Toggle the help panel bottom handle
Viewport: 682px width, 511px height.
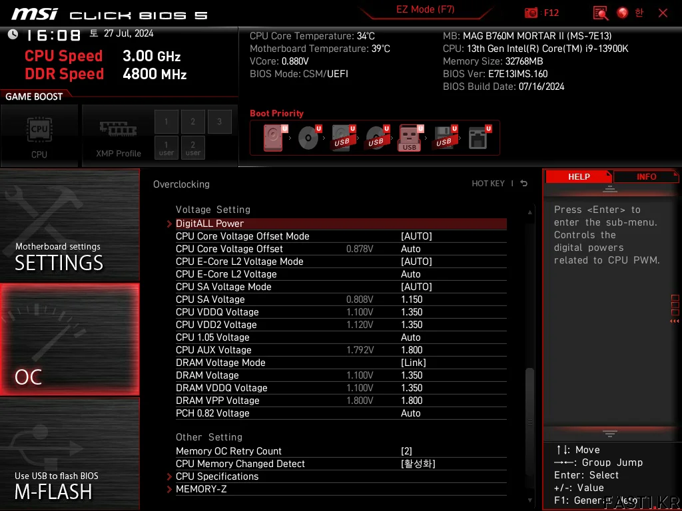(x=610, y=433)
